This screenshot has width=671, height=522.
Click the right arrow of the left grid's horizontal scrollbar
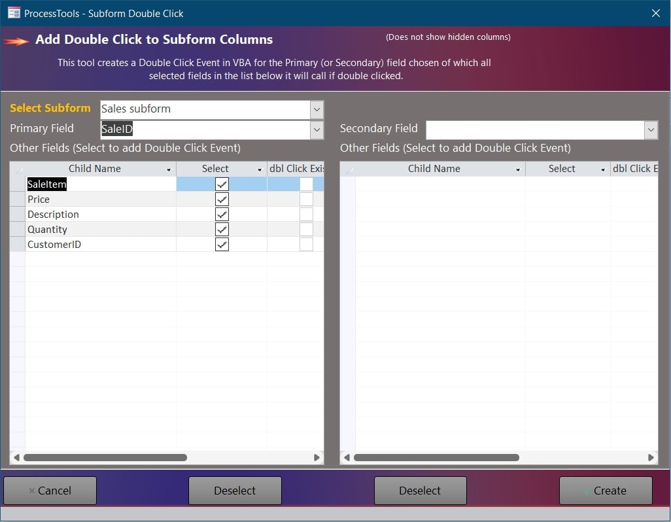318,457
